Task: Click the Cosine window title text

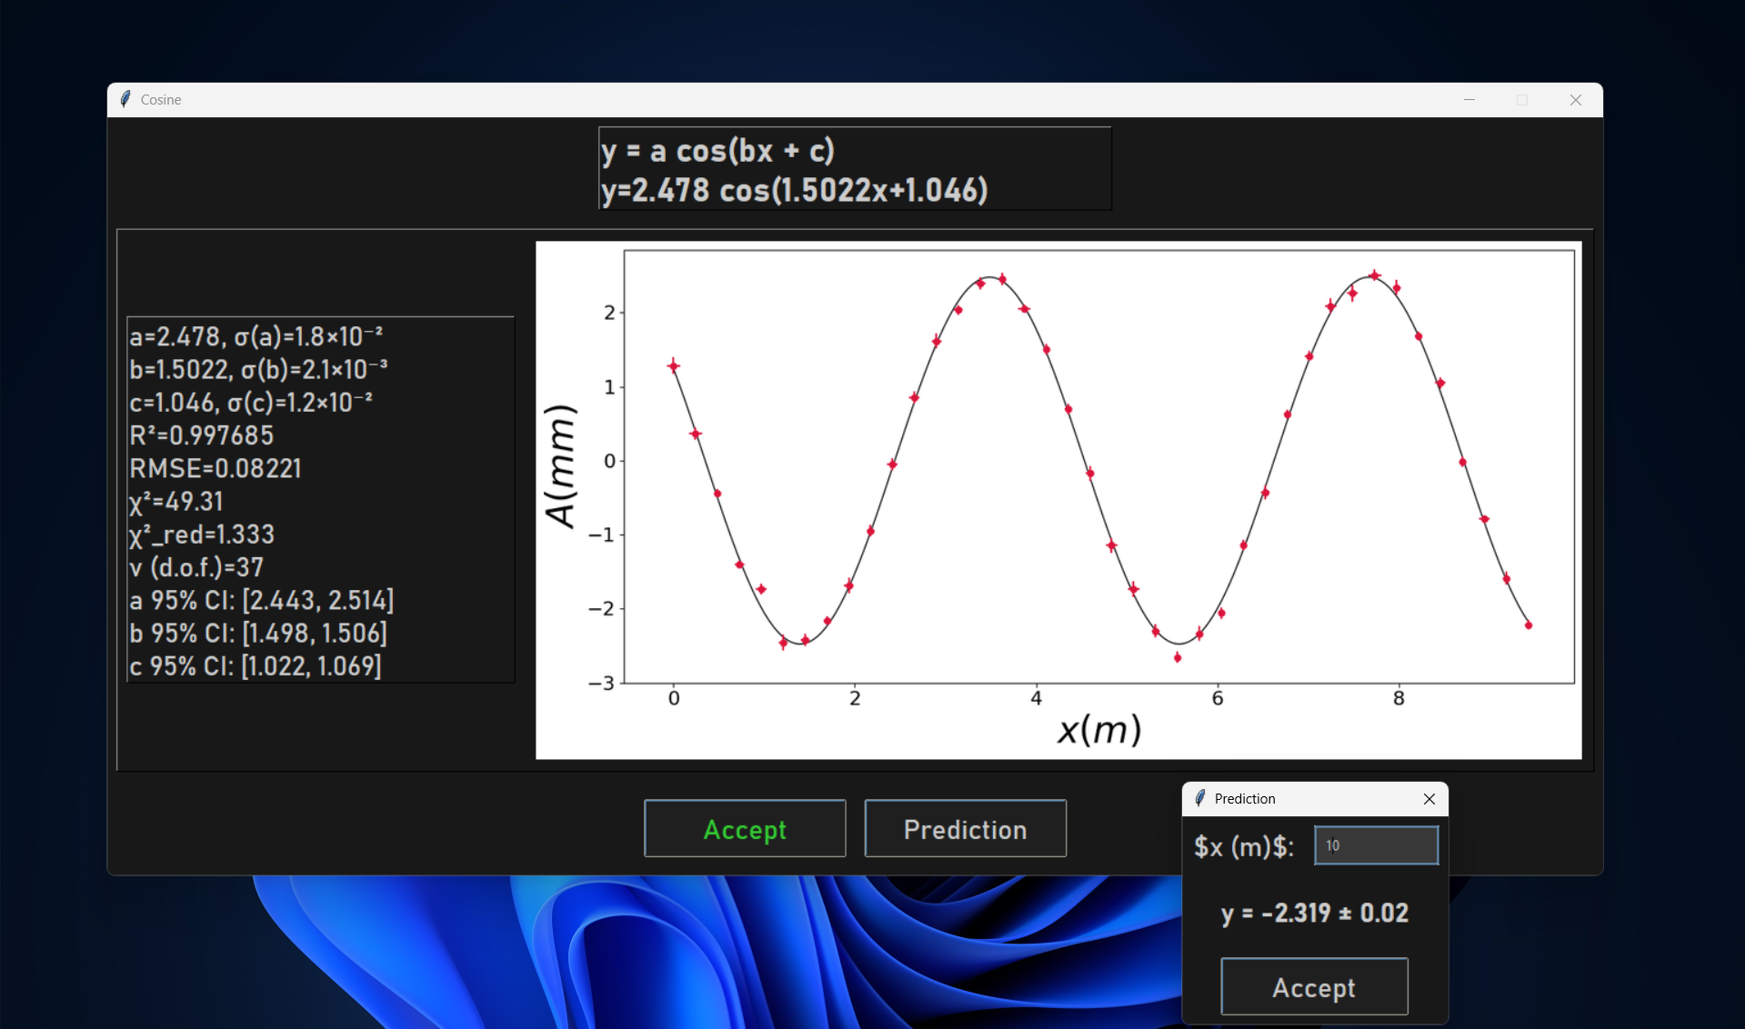Action: [x=161, y=100]
